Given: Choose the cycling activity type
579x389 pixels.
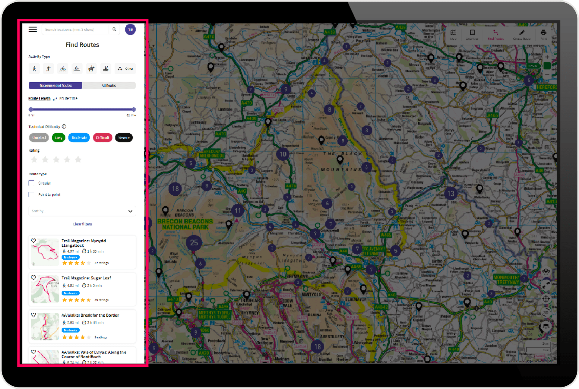Looking at the screenshot, I should pos(62,68).
